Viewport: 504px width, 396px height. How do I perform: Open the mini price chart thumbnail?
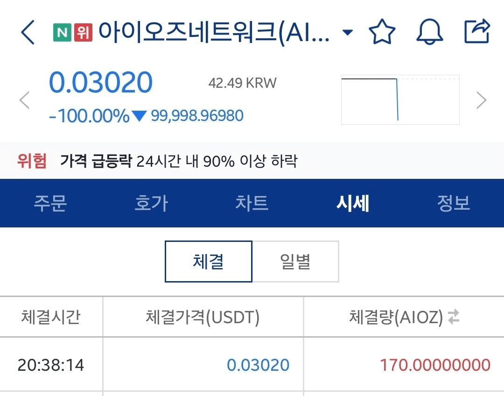tap(400, 100)
